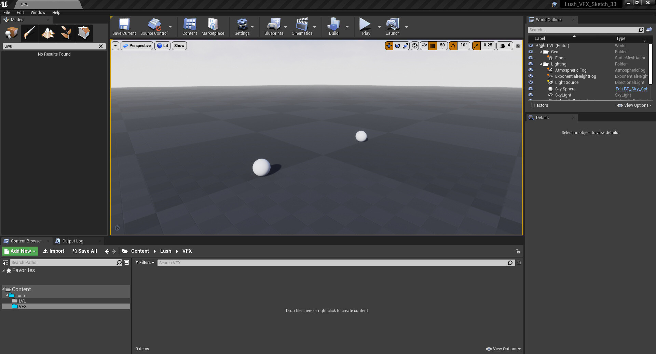Select the Geometry editing mode
Screen dimensions: 656x354
tap(84, 33)
